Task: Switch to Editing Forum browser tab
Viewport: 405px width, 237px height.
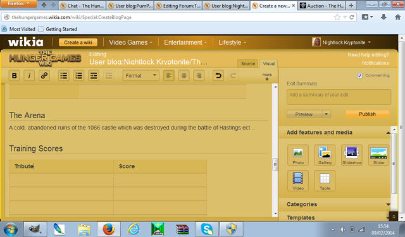Action: coord(178,6)
